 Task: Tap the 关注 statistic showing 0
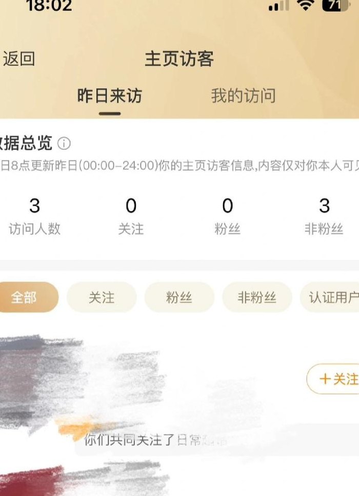click(131, 216)
